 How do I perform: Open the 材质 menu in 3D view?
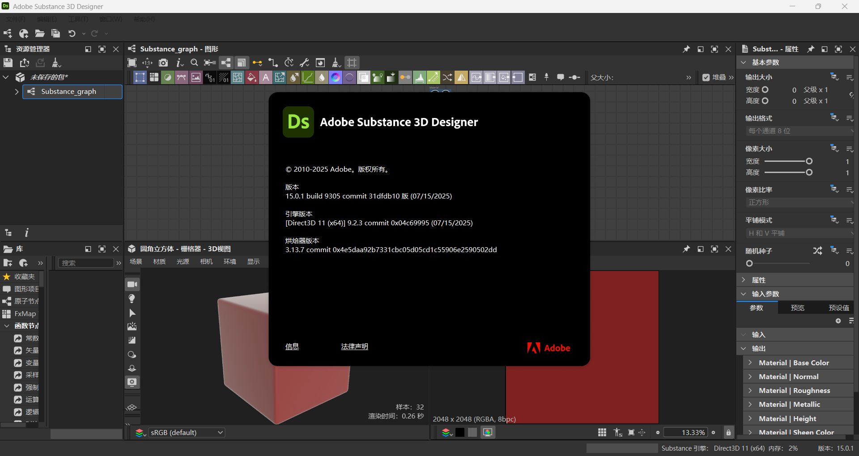(159, 262)
